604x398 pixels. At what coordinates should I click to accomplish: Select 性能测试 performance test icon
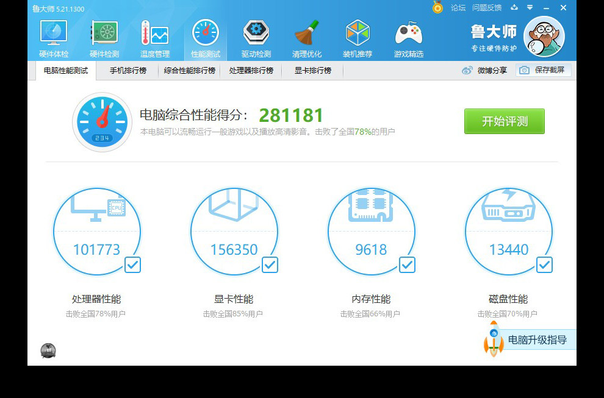206,39
